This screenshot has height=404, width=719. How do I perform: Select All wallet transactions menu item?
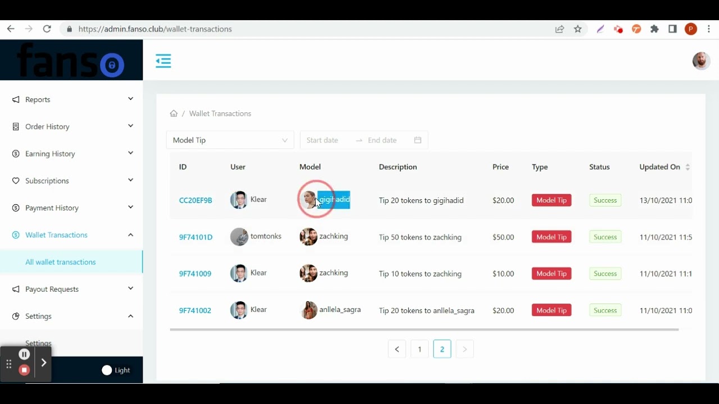pos(71,262)
